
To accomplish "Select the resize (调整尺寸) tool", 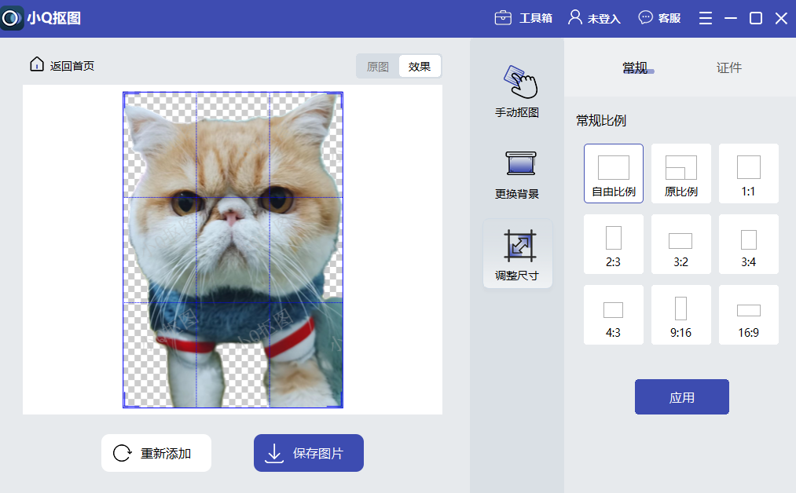I will 517,254.
